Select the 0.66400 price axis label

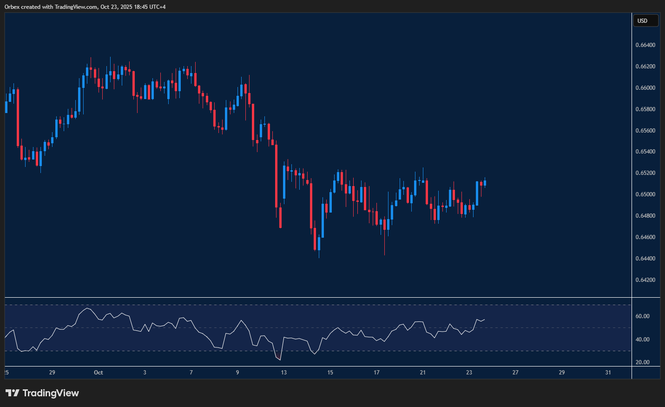pyautogui.click(x=645, y=45)
